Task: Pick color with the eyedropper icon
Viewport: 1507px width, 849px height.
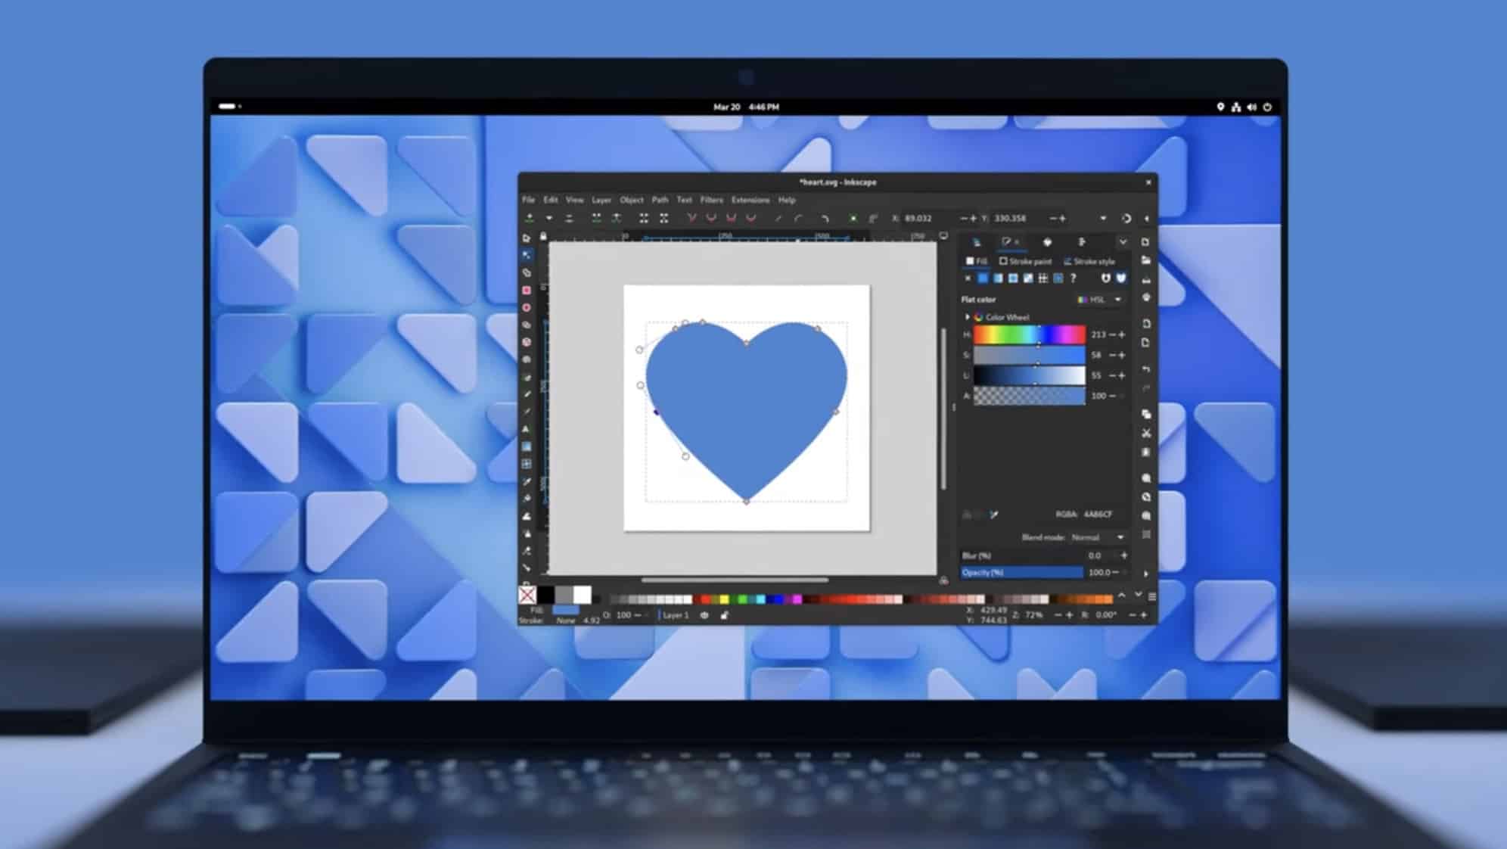Action: pyautogui.click(x=994, y=515)
